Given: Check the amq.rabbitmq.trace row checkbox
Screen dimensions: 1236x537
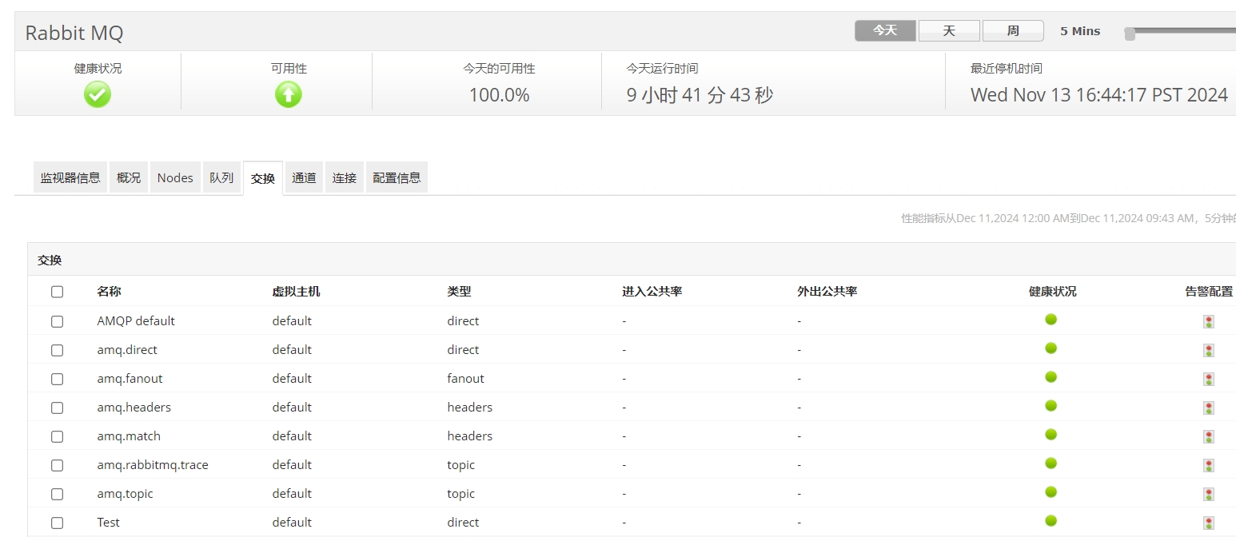Looking at the screenshot, I should click(57, 465).
